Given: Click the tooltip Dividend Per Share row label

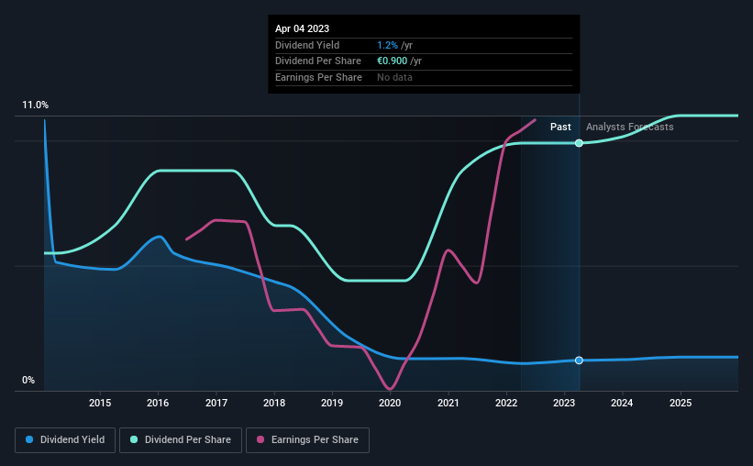Looking at the screenshot, I should tap(318, 61).
